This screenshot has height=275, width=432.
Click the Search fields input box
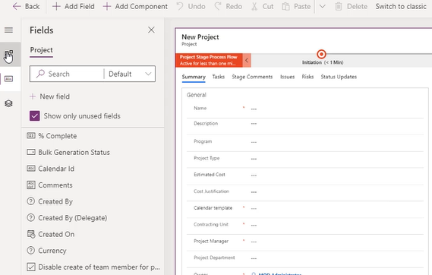[x=67, y=74]
